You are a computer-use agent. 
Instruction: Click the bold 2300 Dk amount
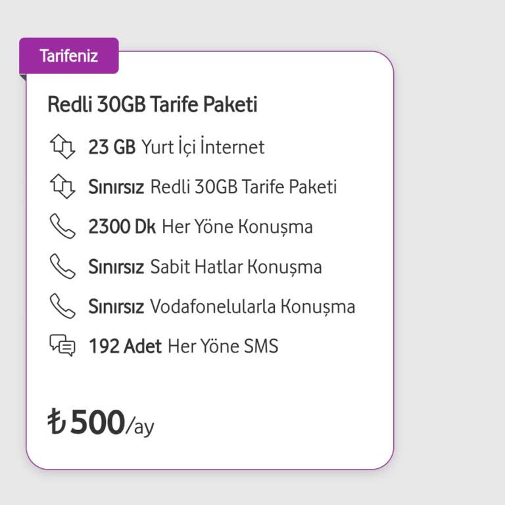(122, 227)
